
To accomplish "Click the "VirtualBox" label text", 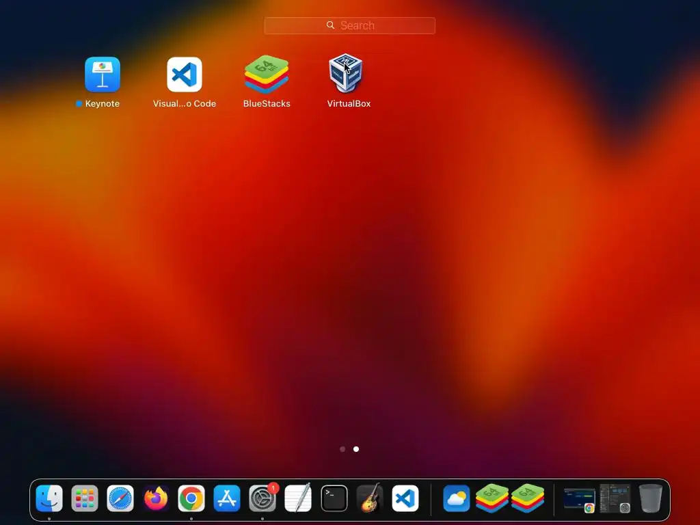I will (349, 104).
